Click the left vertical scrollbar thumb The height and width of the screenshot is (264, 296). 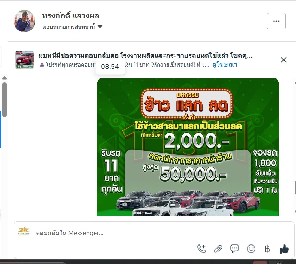(x=5, y=99)
